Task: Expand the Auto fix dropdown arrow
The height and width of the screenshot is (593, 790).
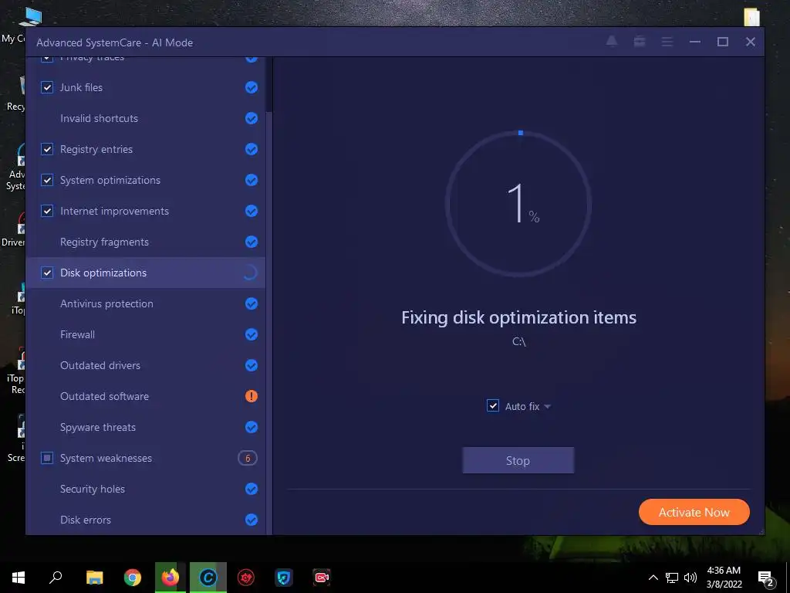Action: tap(547, 406)
